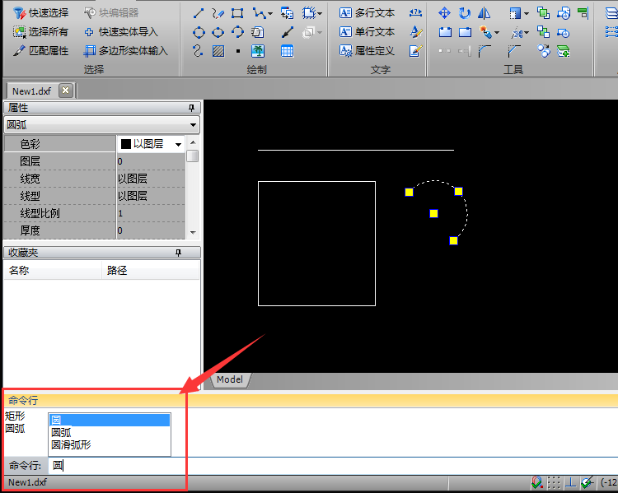This screenshot has width=618, height=493.
Task: Click the Rectangle draw tool icon
Action: click(x=237, y=13)
